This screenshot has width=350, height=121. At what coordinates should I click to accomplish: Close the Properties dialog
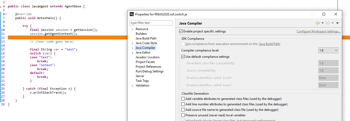click(336, 14)
